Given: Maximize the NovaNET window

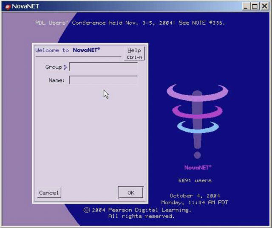Looking at the screenshot, I should coord(255,6).
